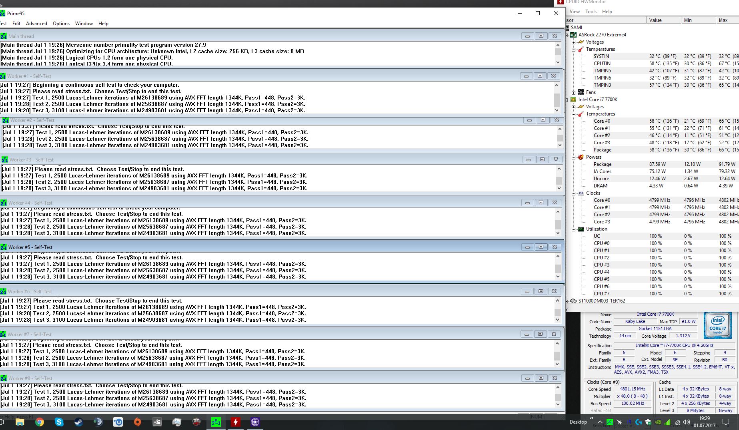Image resolution: width=739 pixels, height=430 pixels.
Task: Click the Intel Core i7 7700K processor icon
Action: [573, 100]
